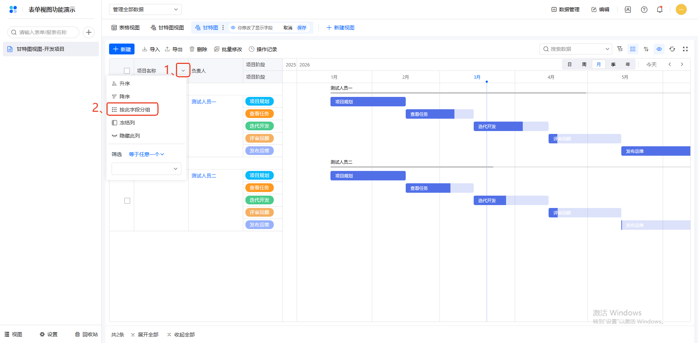Click the plus icon beside form search
The height and width of the screenshot is (343, 698).
[89, 32]
